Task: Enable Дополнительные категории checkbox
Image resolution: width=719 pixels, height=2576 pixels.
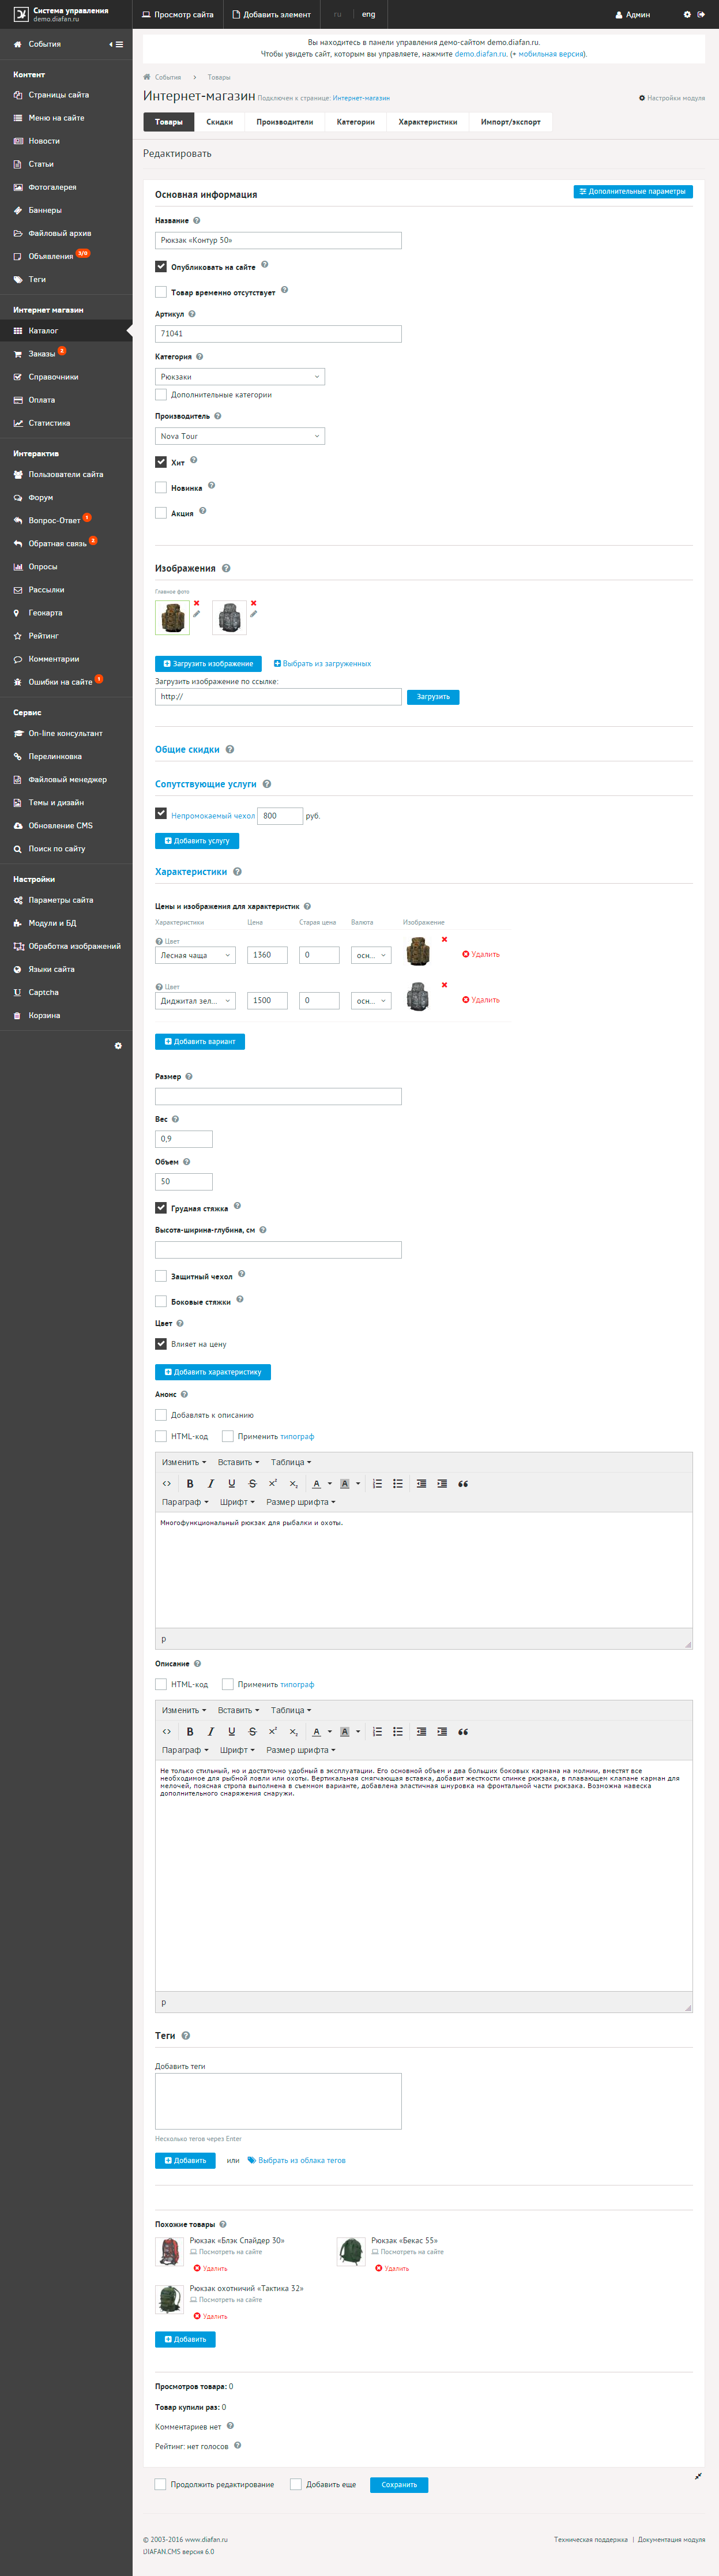Action: pyautogui.click(x=161, y=394)
